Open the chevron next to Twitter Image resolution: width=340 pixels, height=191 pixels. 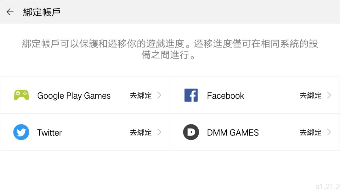(x=159, y=132)
